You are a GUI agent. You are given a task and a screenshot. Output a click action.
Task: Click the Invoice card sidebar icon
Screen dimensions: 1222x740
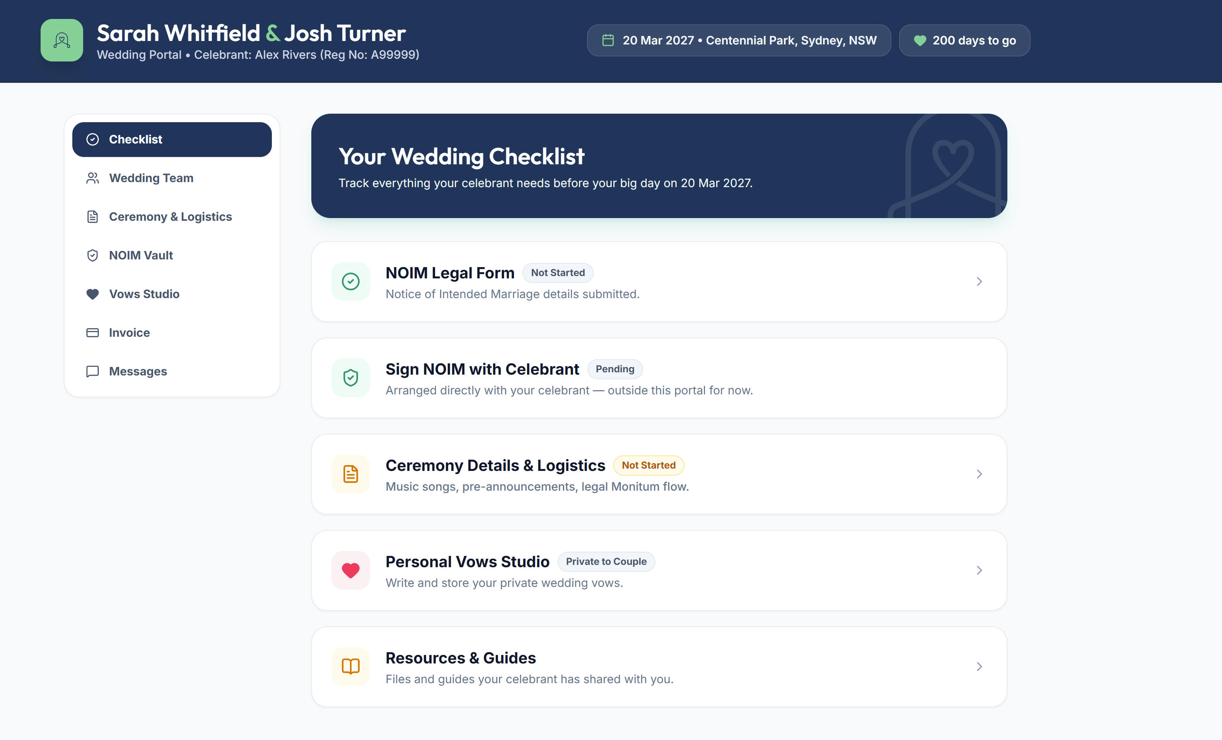point(93,333)
